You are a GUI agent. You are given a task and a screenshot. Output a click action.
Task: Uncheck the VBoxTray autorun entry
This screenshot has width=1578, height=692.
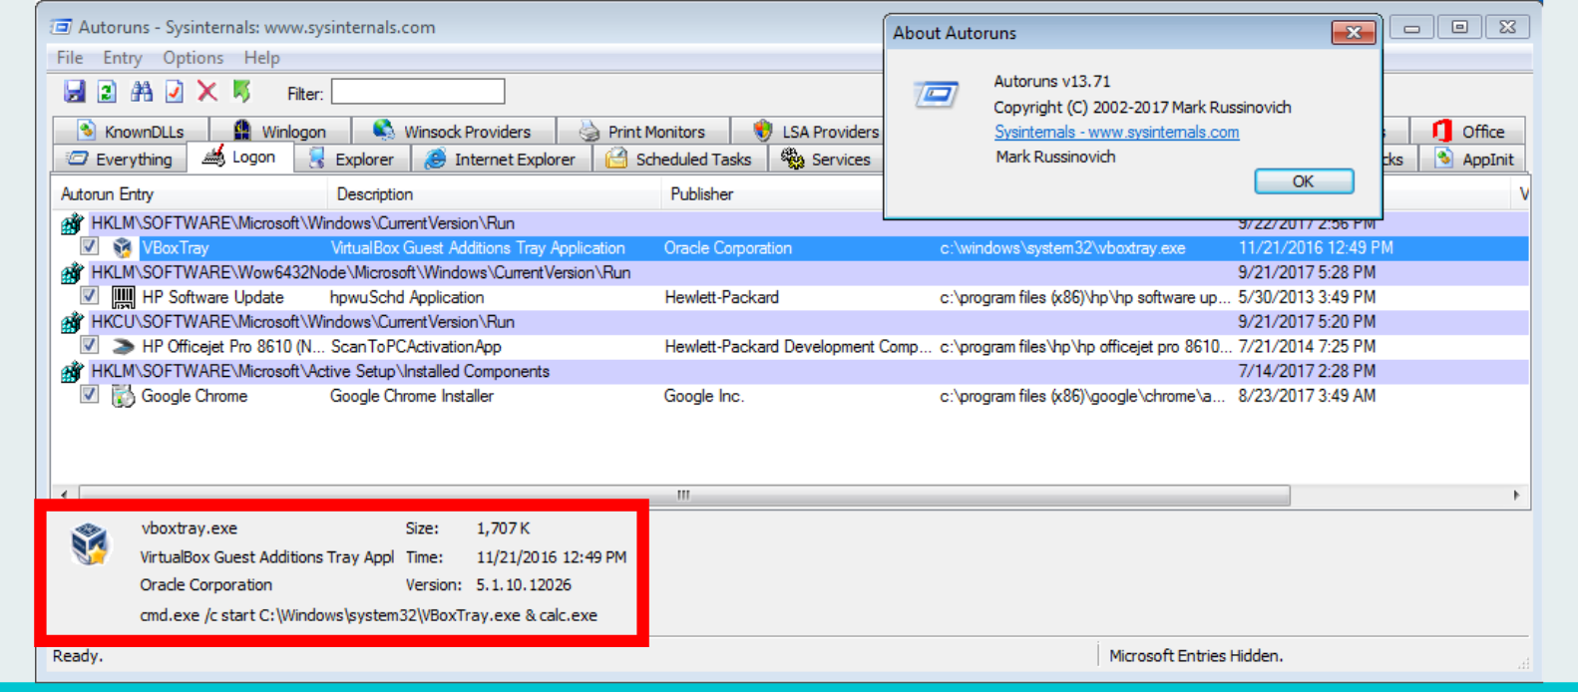coord(90,246)
